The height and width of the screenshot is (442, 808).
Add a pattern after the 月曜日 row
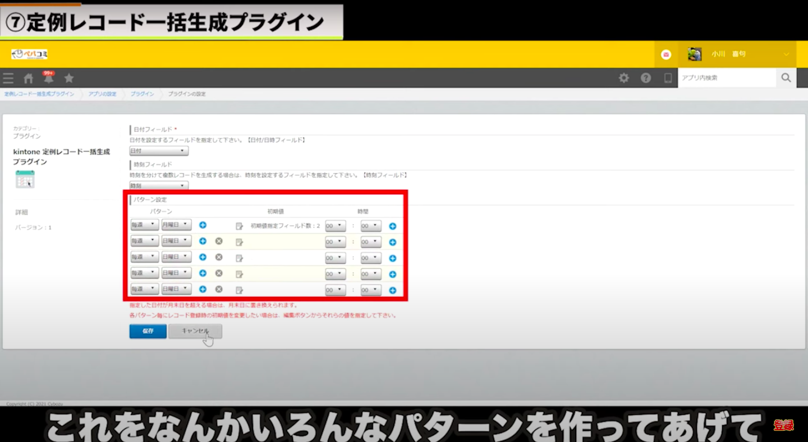point(203,225)
